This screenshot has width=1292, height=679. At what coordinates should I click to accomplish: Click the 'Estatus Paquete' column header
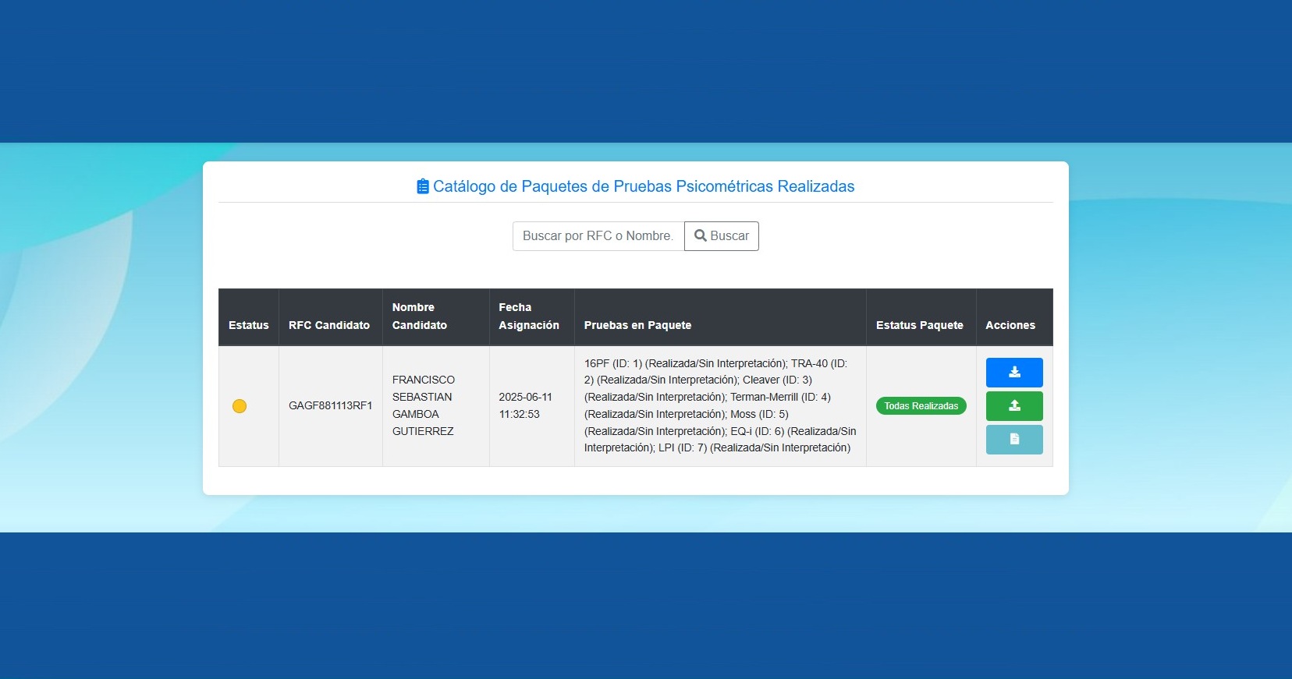(919, 325)
